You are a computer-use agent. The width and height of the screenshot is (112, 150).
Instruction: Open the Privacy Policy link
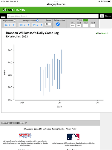point(71,129)
